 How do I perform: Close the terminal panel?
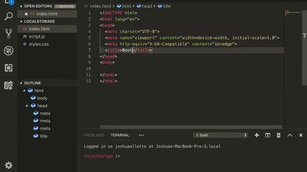301,135
